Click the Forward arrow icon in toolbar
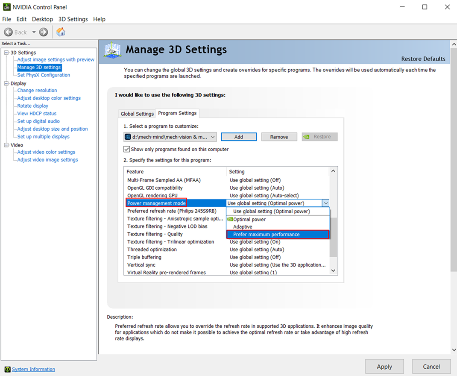 pyautogui.click(x=44, y=32)
